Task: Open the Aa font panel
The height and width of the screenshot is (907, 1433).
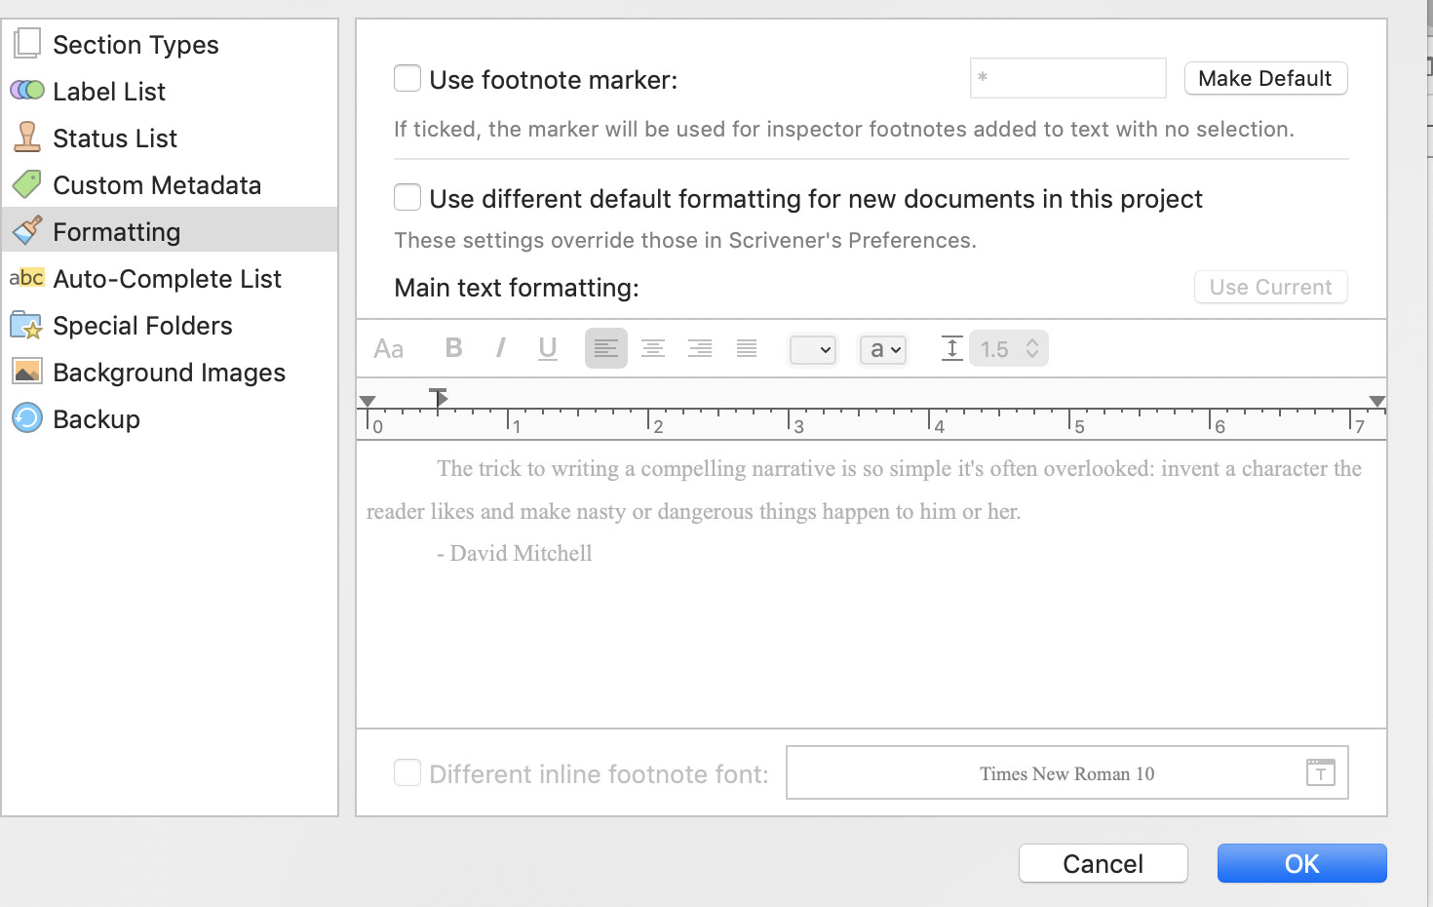Action: [388, 349]
